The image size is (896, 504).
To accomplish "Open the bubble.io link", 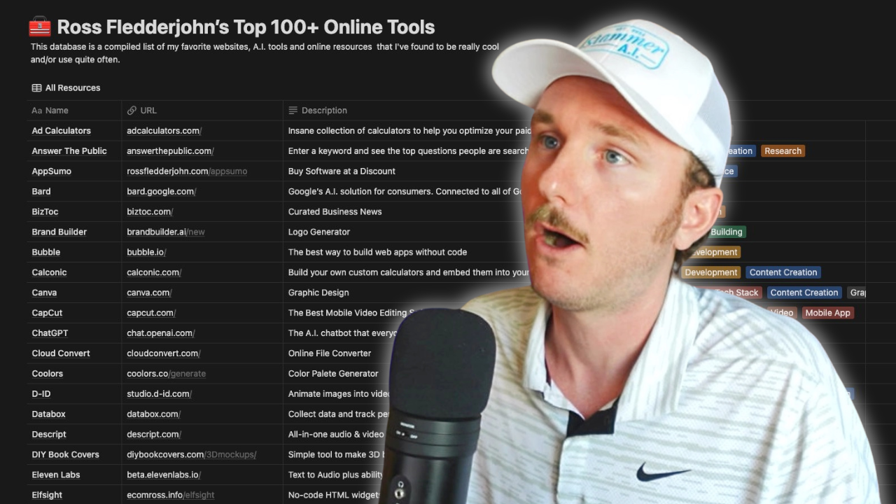I will coord(146,252).
